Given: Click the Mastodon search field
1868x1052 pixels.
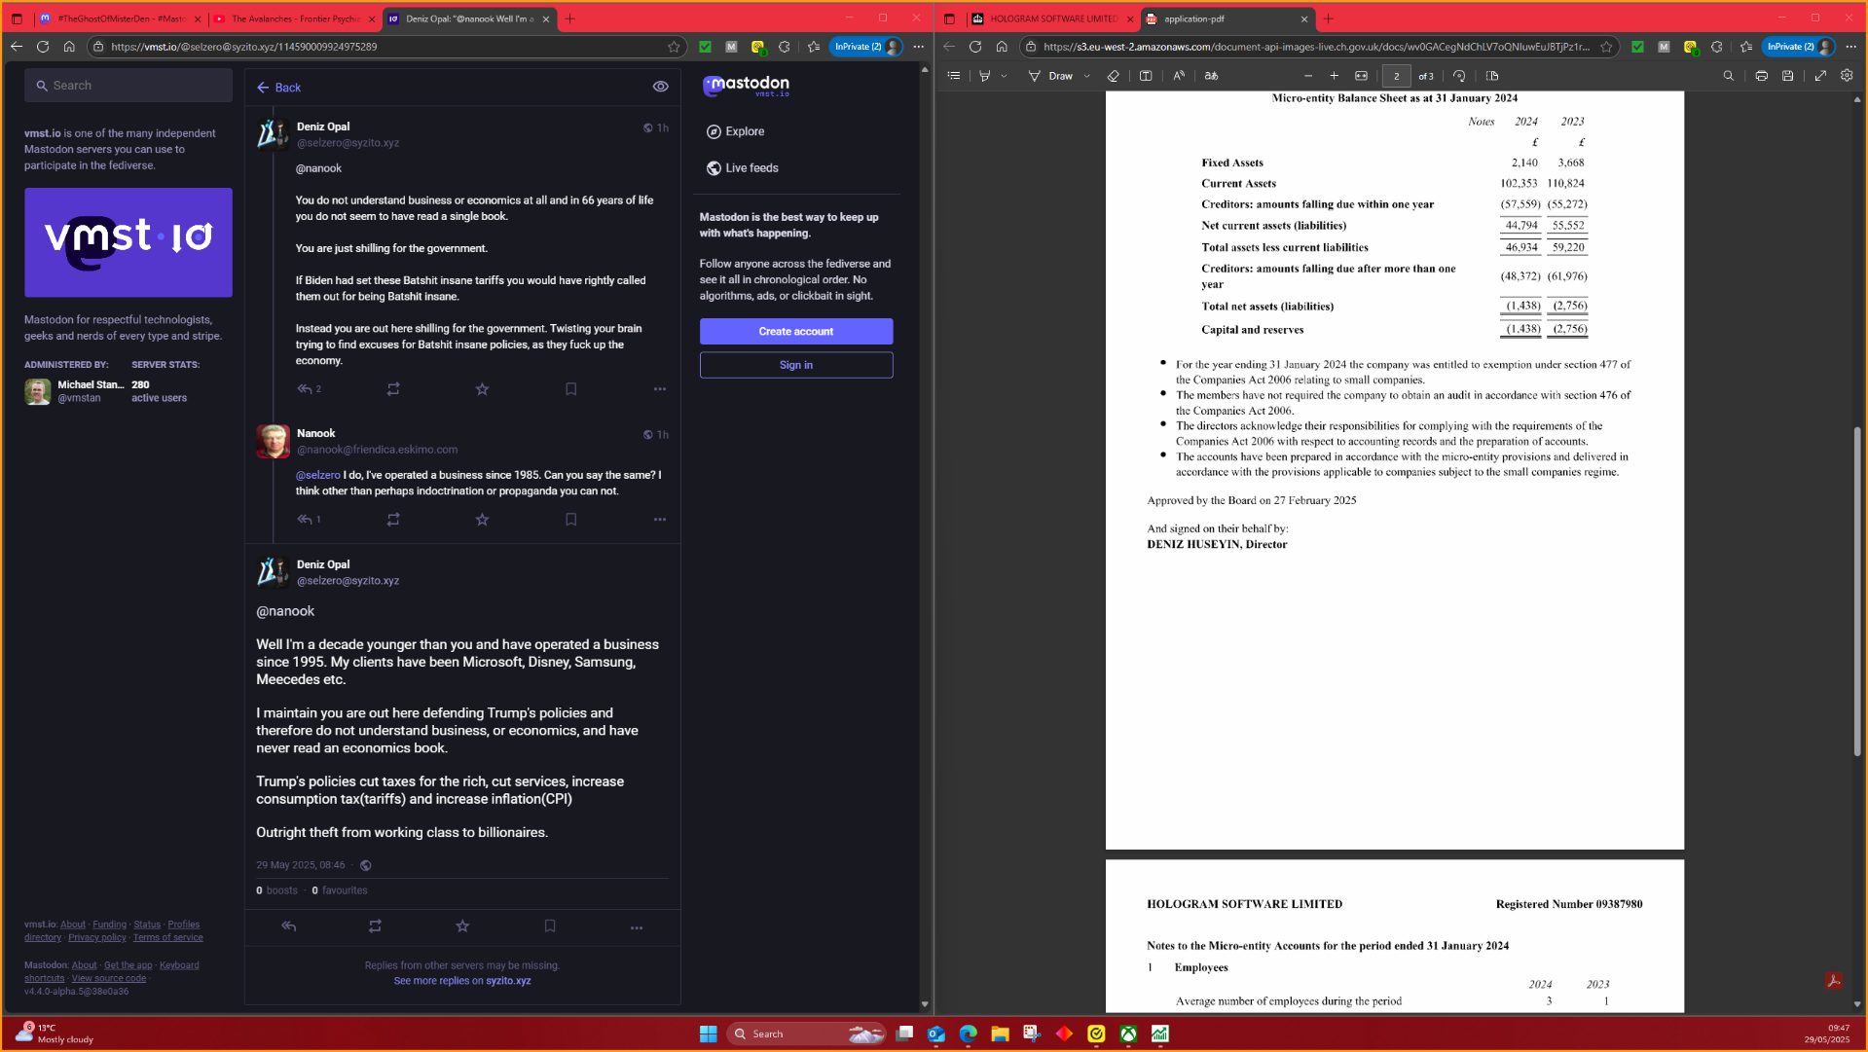Looking at the screenshot, I should [128, 86].
